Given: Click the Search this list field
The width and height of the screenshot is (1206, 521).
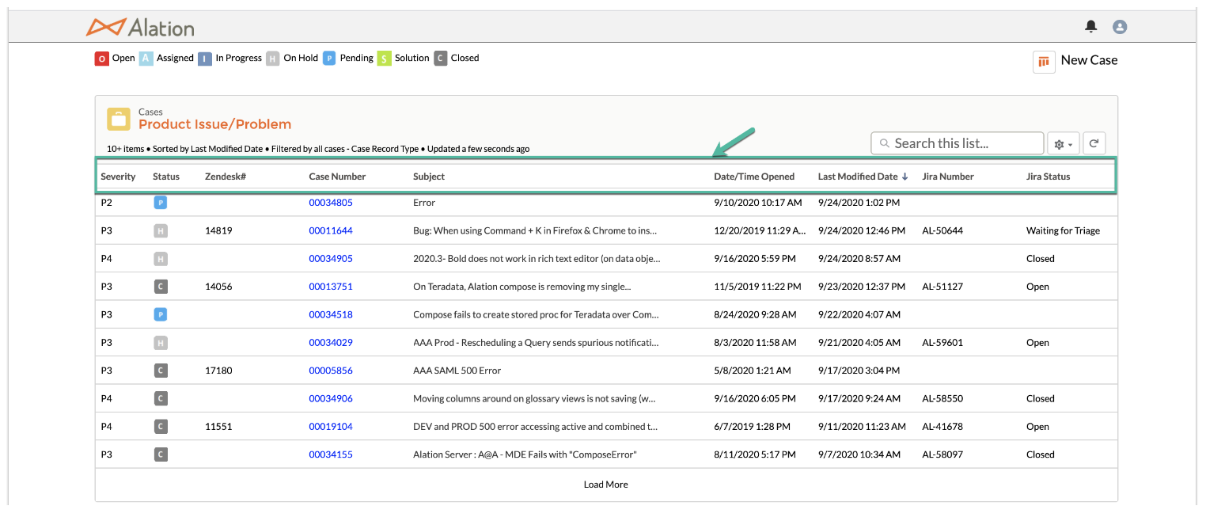Looking at the screenshot, I should click(x=957, y=143).
